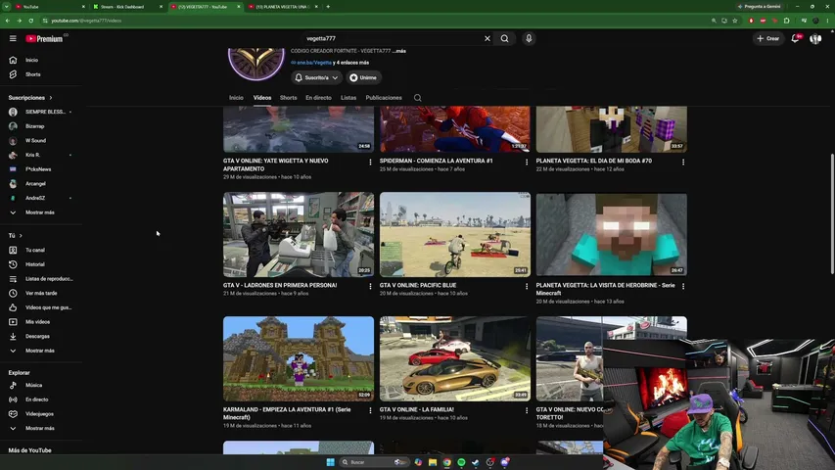
Task: Open Steam from the taskbar
Action: pyautogui.click(x=476, y=462)
